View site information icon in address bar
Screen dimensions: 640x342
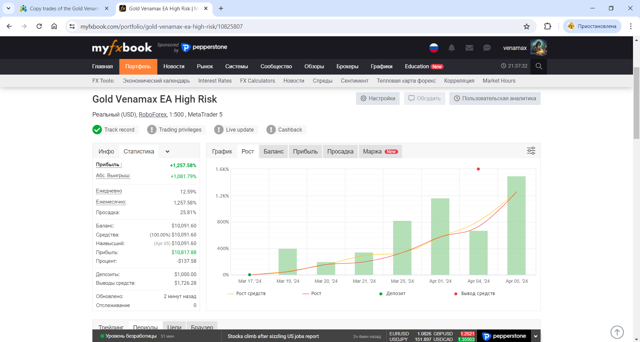pos(72,26)
